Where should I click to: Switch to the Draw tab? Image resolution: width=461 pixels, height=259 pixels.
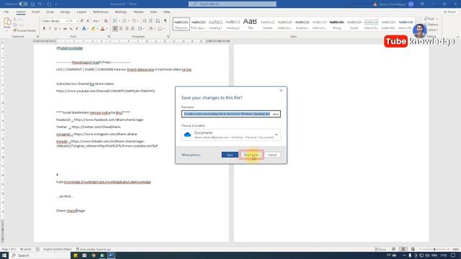(50, 12)
